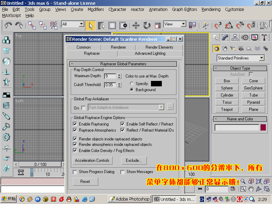The height and width of the screenshot is (204, 272).
Task: Select the Background radio button
Action: click(132, 90)
